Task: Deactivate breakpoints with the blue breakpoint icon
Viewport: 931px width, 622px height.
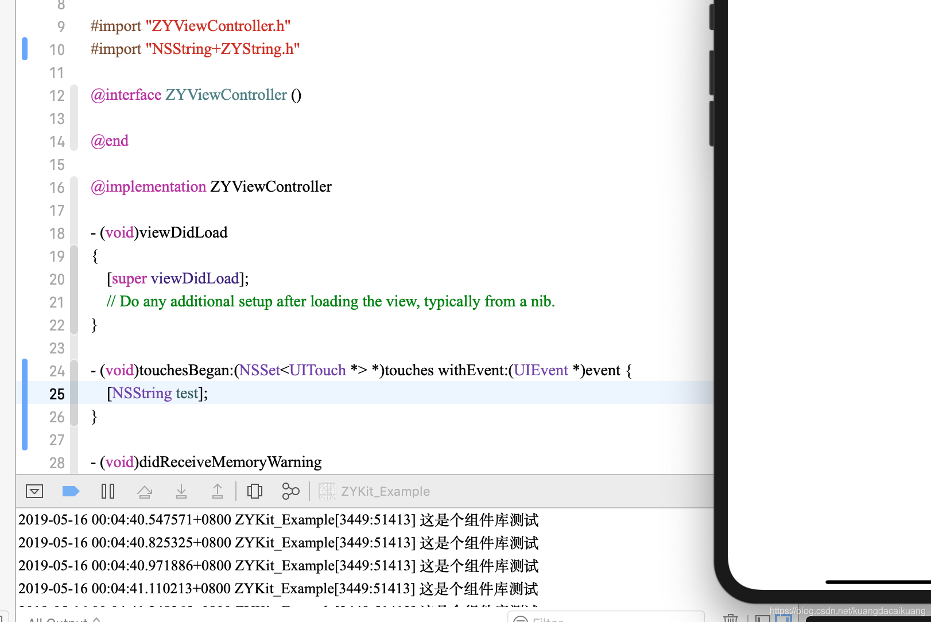Action: 71,491
